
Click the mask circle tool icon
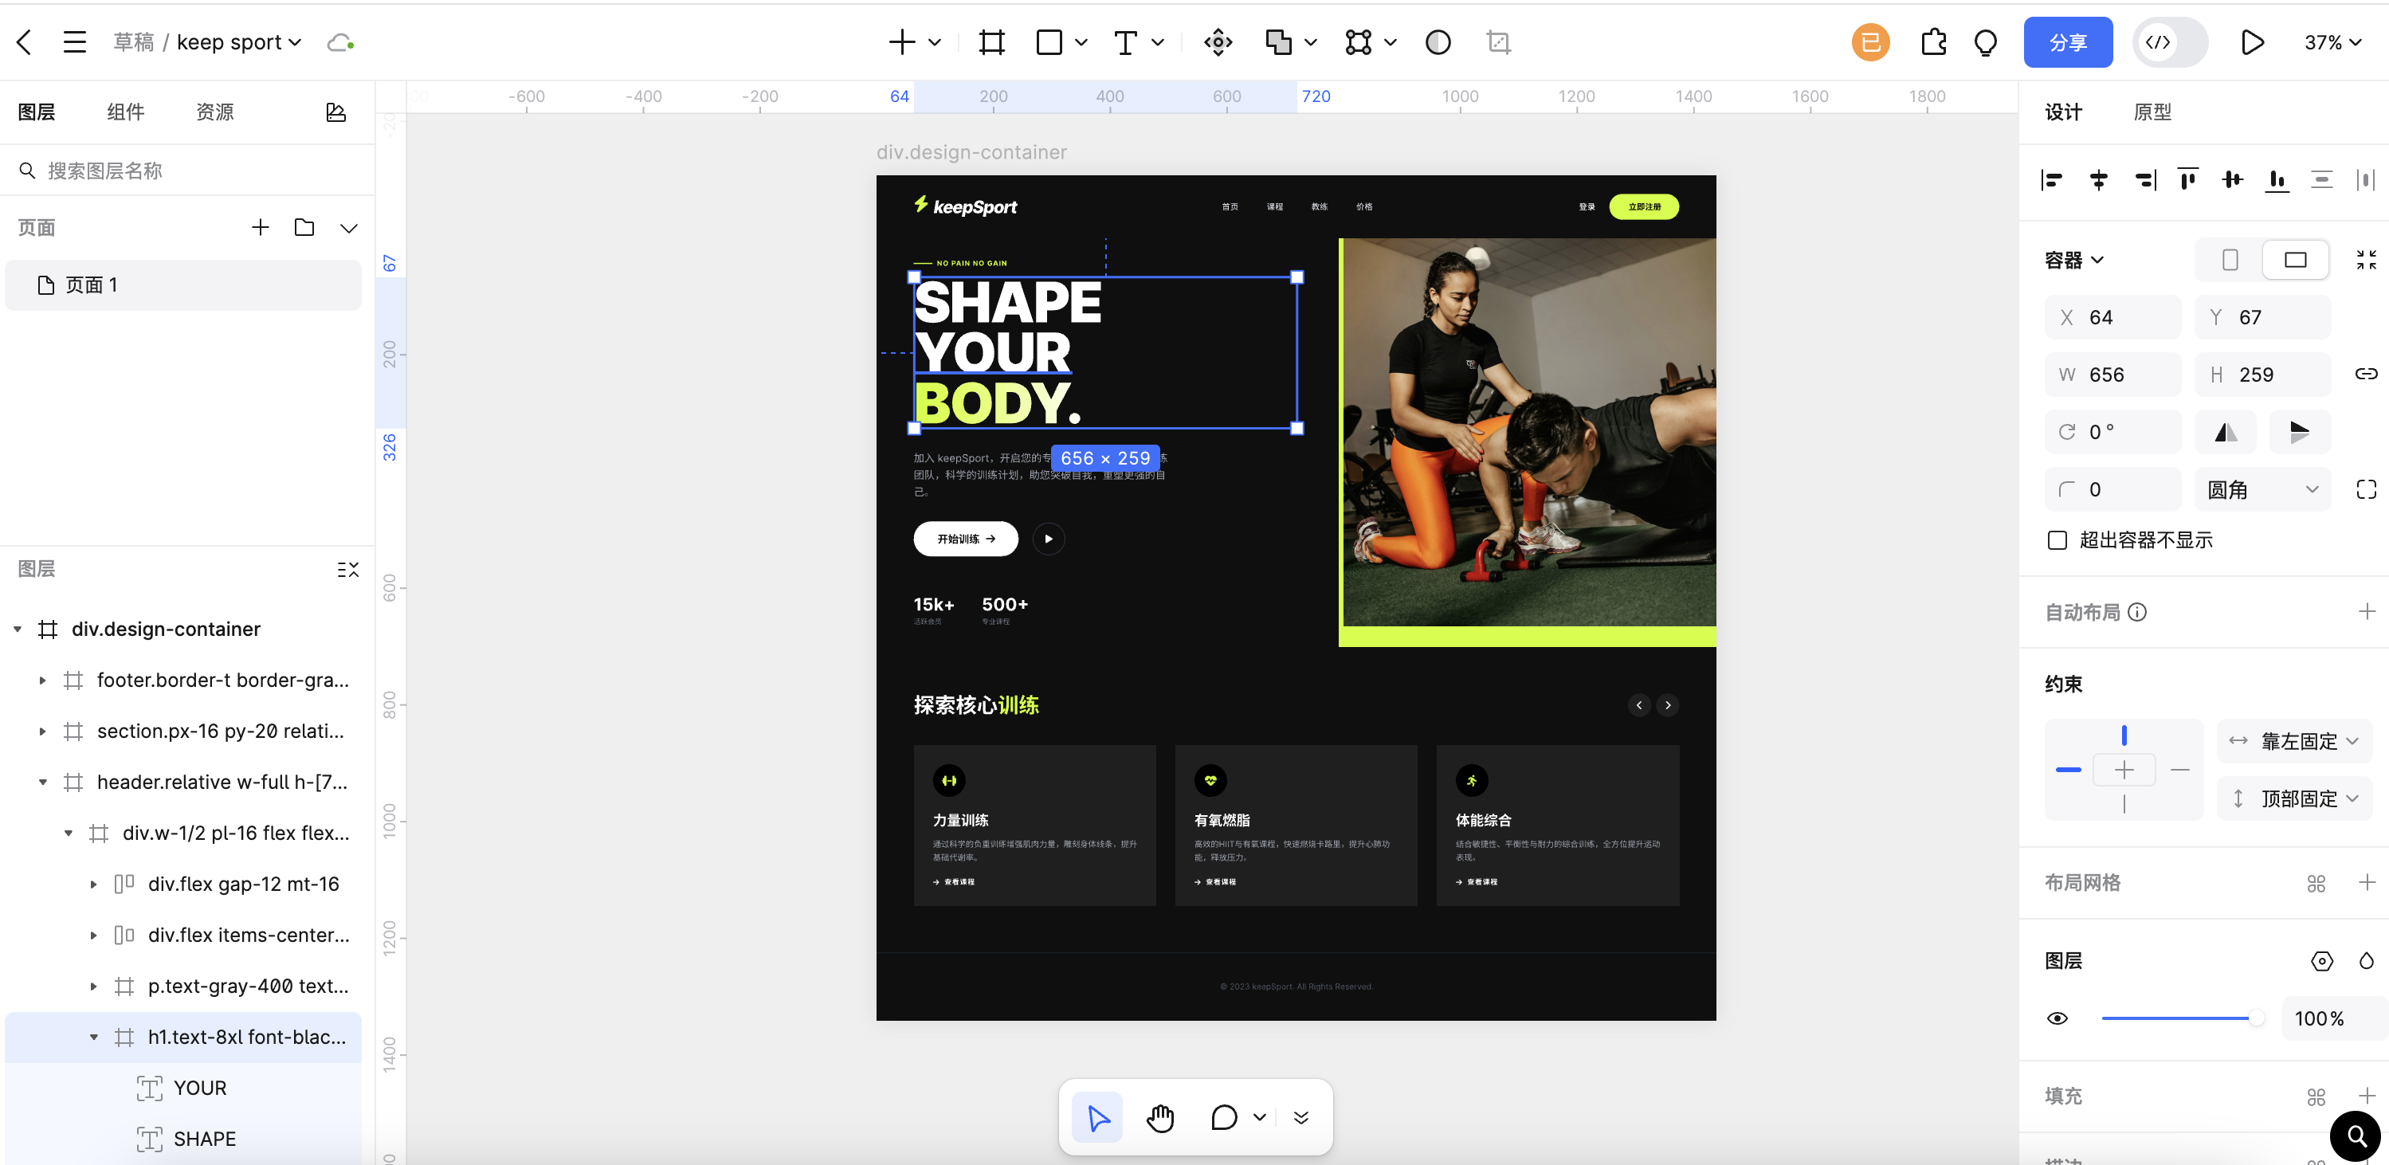click(1438, 41)
